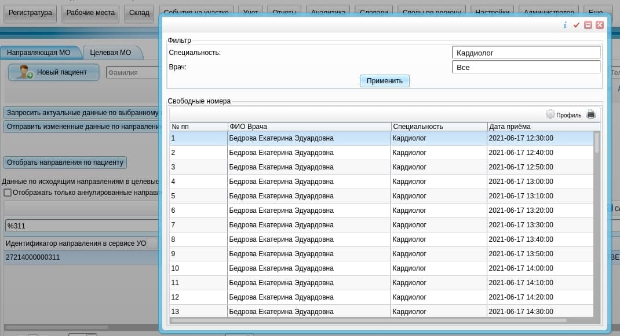
Task: Click the horizontal scrollbar below the table
Action: [x=371, y=320]
